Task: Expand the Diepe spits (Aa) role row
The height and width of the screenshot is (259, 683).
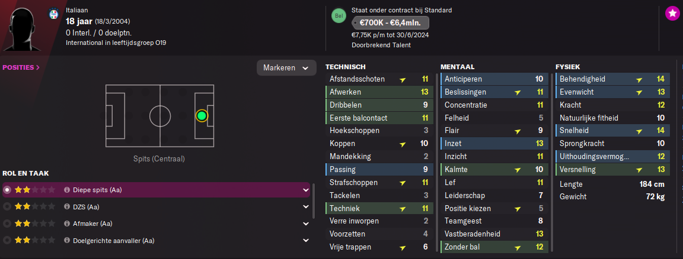Action: tap(306, 190)
